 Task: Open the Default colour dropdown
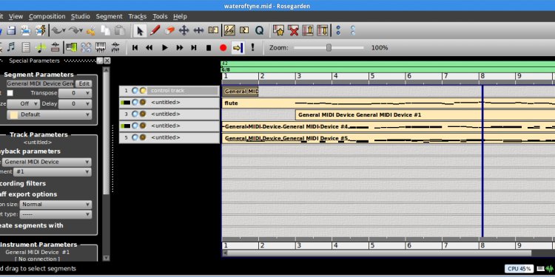click(49, 114)
